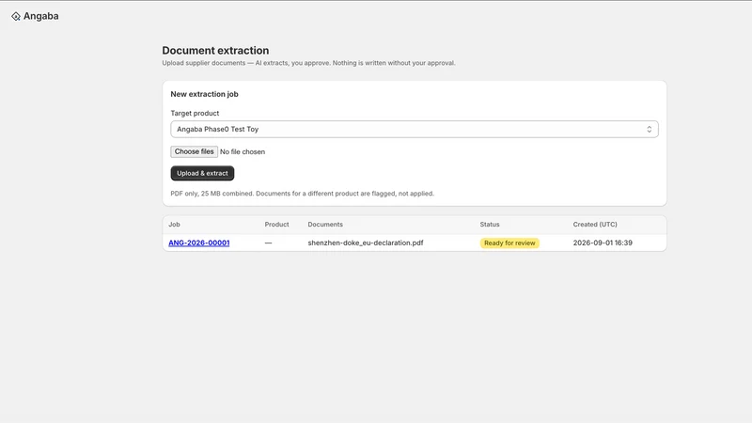Click shenzhen-doke_eu-declaration.pdf document name

tap(366, 243)
